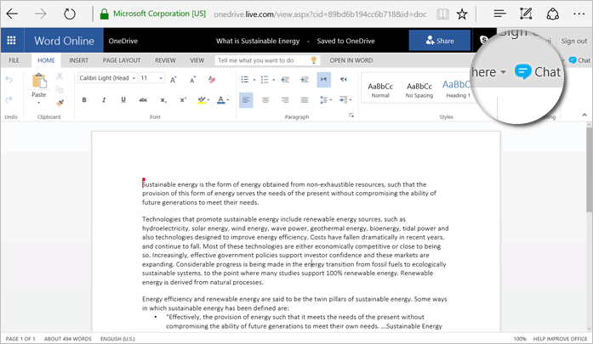593x344 pixels.
Task: Toggle bold formatting in the Font group
Action: [84, 100]
